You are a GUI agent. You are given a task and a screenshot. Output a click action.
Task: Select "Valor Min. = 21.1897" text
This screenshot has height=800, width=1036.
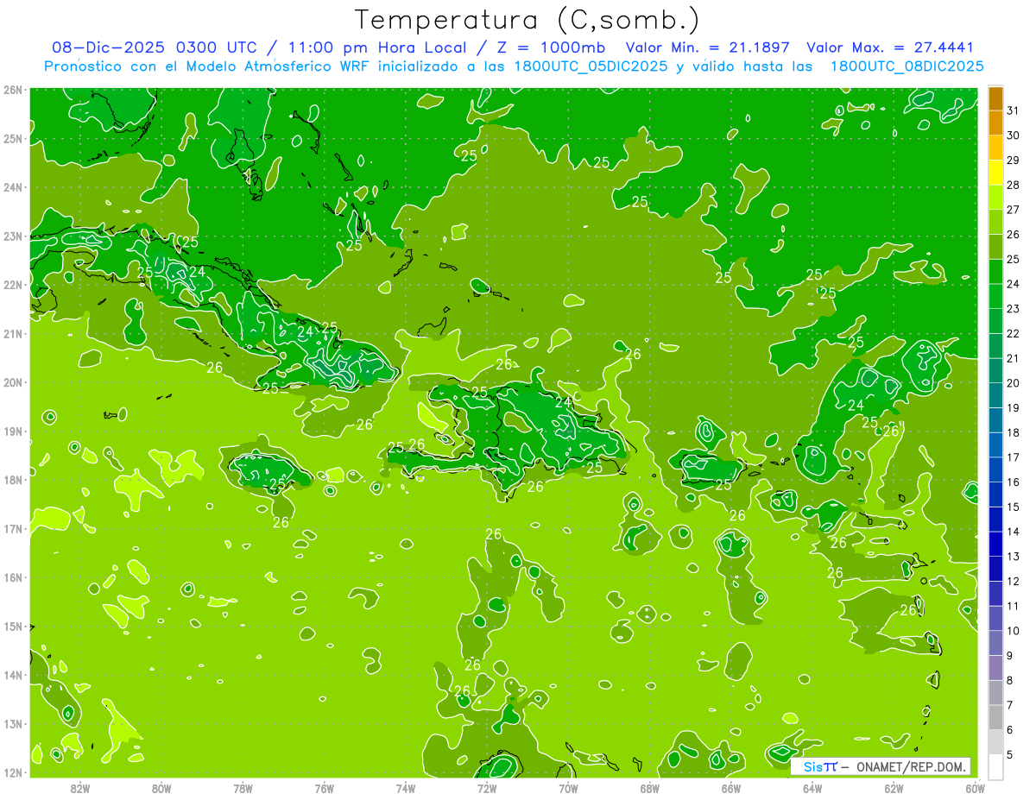pos(708,47)
